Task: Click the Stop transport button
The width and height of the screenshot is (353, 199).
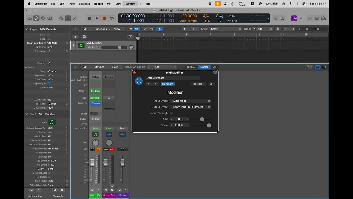Action: (x=89, y=18)
